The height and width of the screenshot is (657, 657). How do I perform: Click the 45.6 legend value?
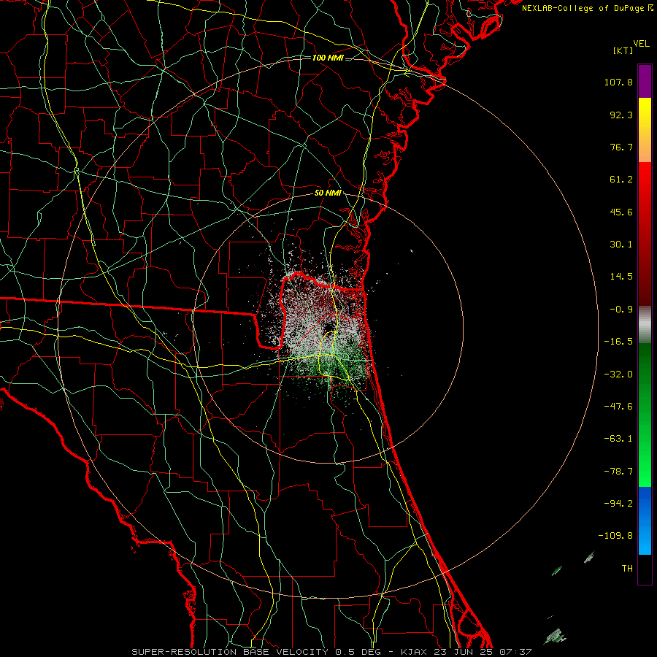[621, 212]
